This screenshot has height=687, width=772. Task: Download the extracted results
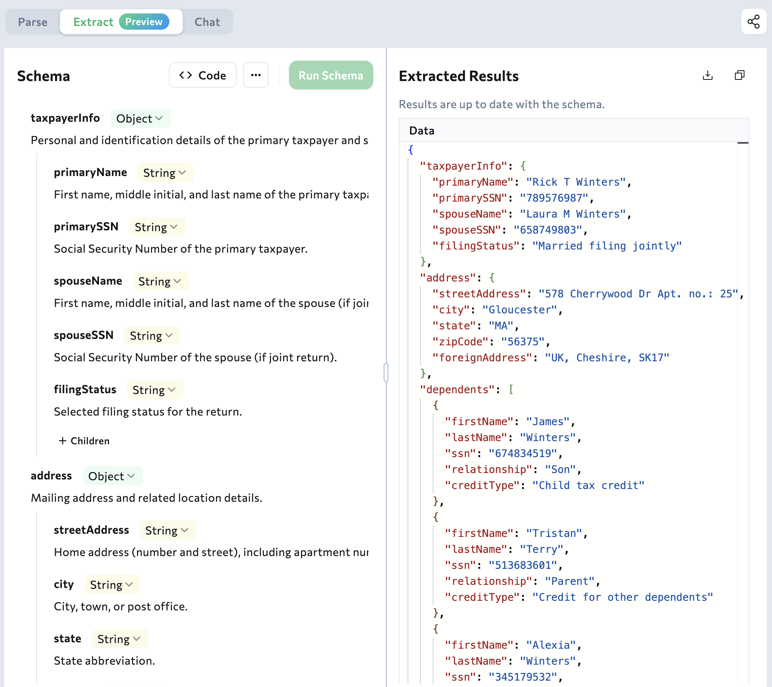(x=707, y=75)
